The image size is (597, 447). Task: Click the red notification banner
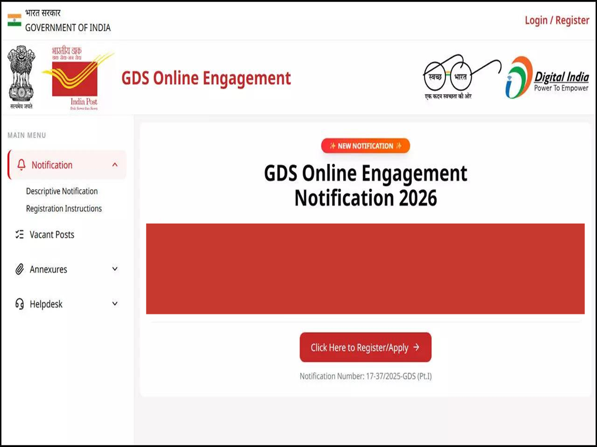click(365, 269)
